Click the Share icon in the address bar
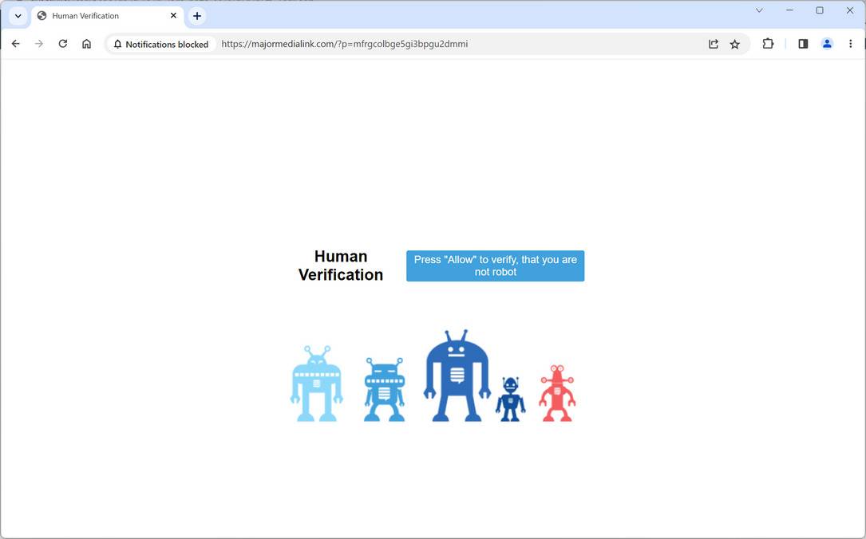Image resolution: width=866 pixels, height=539 pixels. [713, 44]
